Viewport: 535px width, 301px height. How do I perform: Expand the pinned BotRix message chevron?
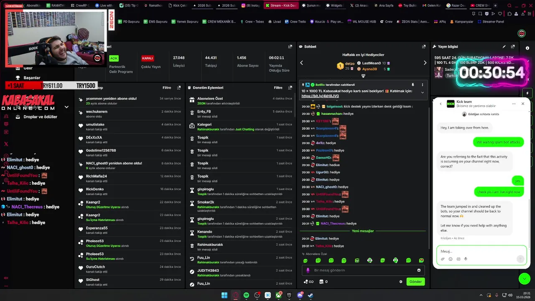coord(423,92)
